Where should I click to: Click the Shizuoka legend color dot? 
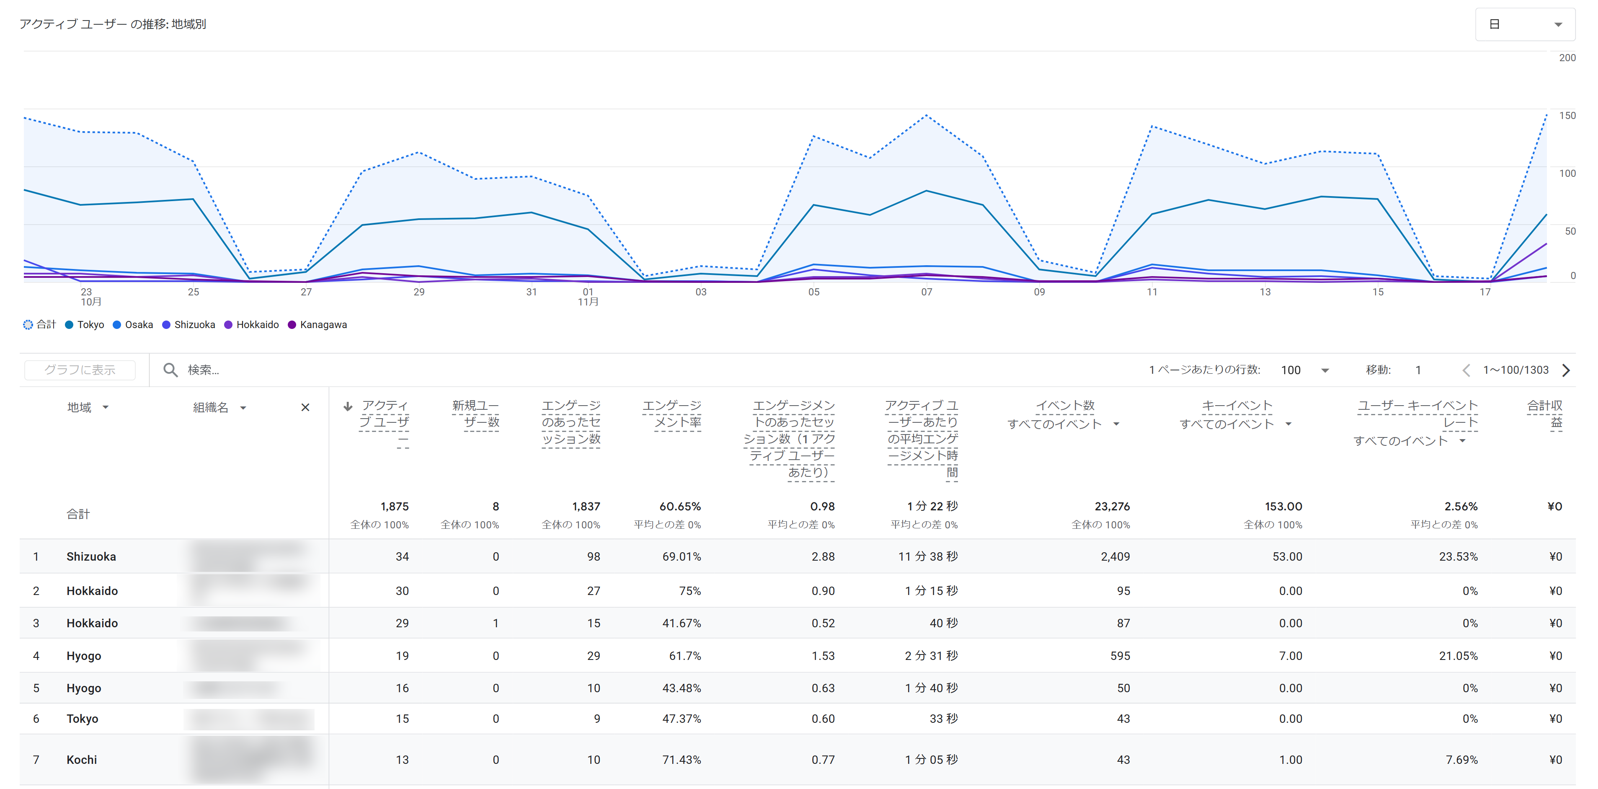pyautogui.click(x=166, y=325)
